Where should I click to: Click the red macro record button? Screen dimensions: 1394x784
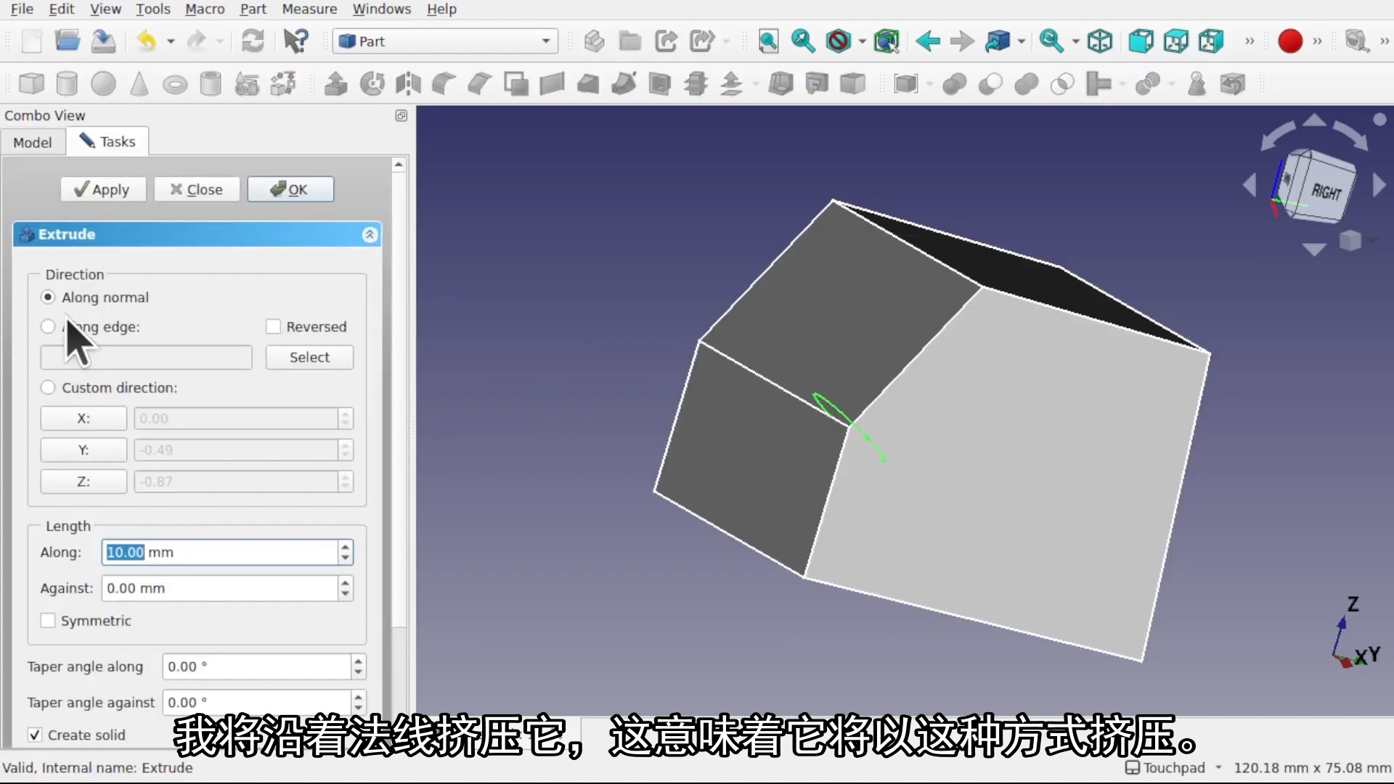1289,41
